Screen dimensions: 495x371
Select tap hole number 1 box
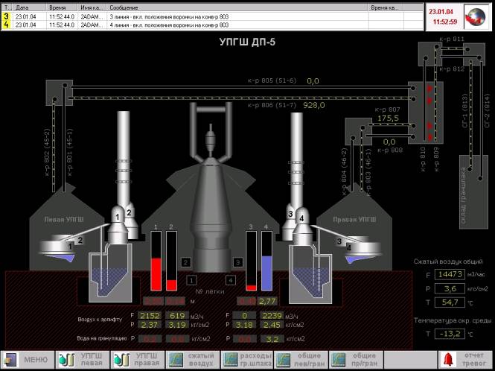192,280
